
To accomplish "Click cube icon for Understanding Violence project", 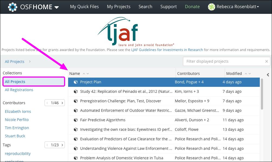I will 76,148.
